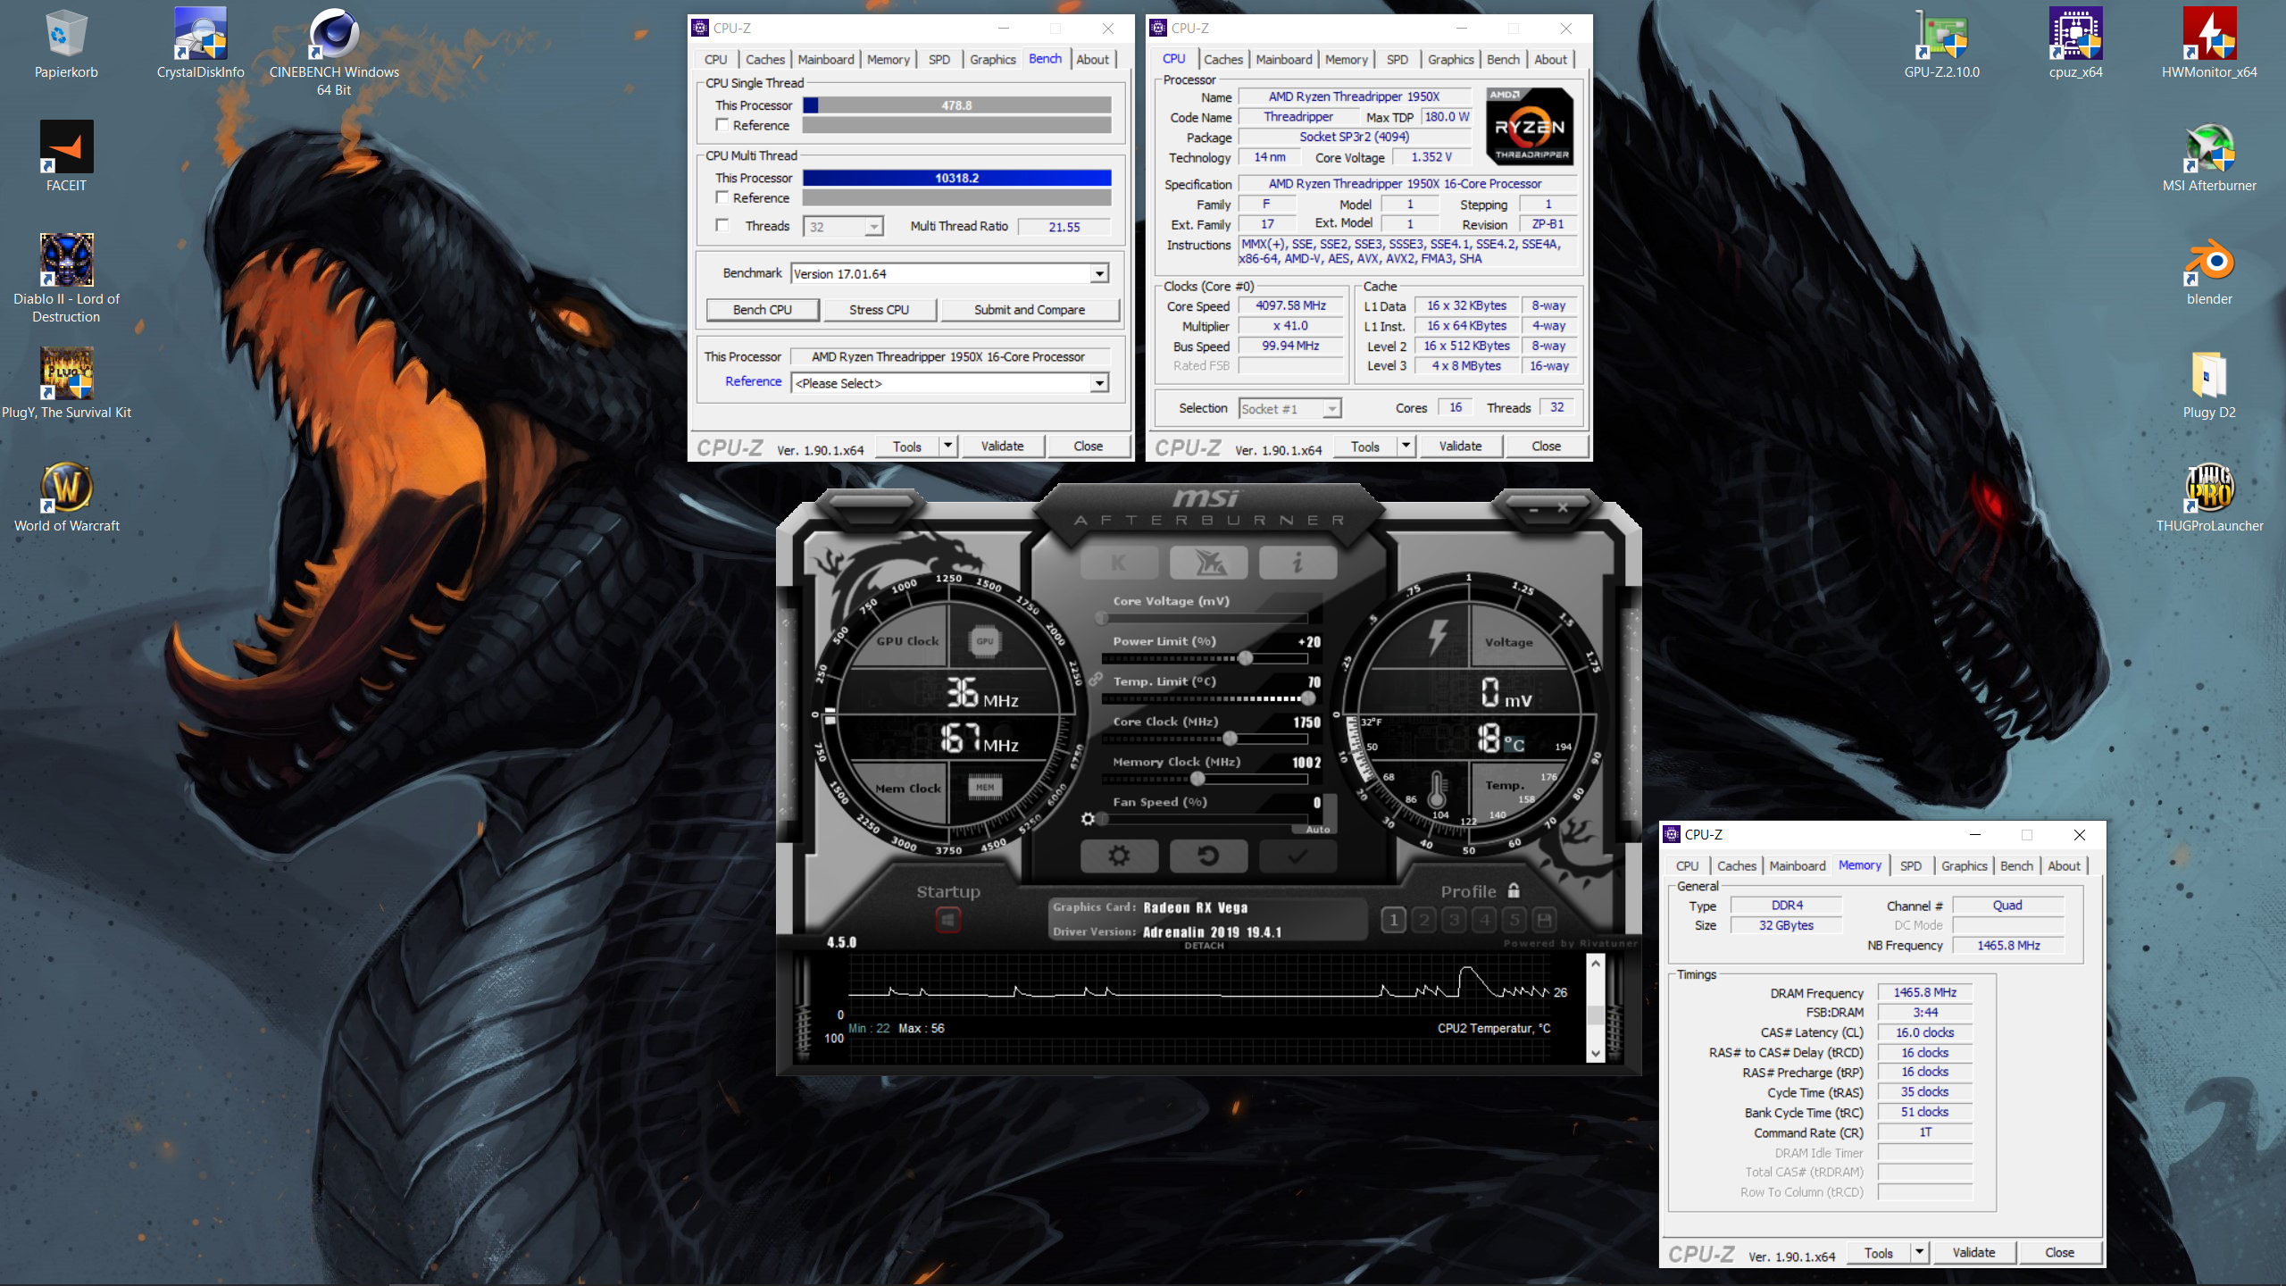Viewport: 2286px width, 1286px height.
Task: Switch to Caches tab in the Bench CPU-Z window
Action: click(x=765, y=60)
